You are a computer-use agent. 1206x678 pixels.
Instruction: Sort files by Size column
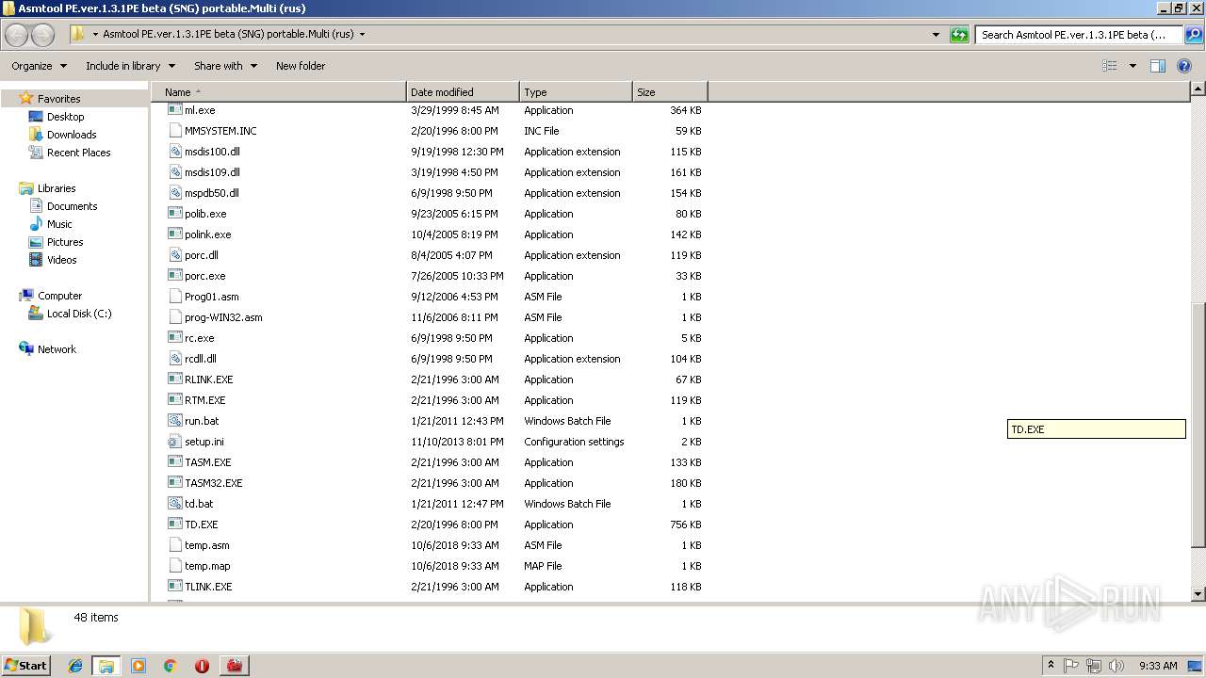[x=670, y=92]
